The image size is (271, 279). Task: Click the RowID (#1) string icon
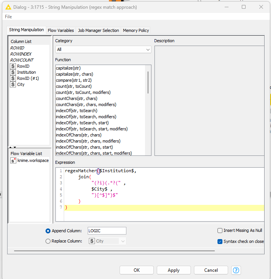click(13, 78)
